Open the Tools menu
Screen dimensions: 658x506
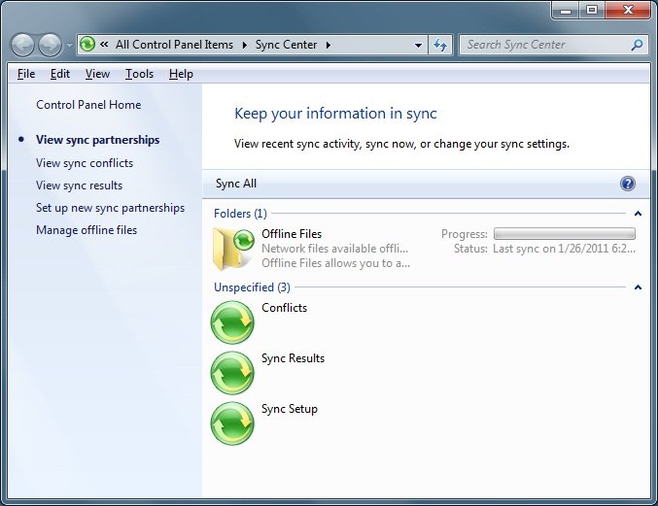pyautogui.click(x=139, y=74)
